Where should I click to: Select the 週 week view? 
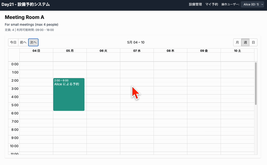245,42
